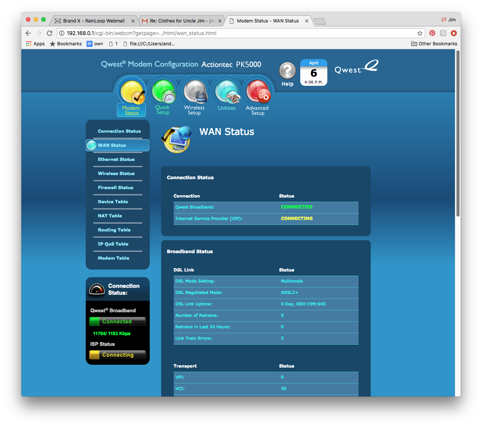
Task: Click the Pinterest extension icon
Action: point(432,33)
